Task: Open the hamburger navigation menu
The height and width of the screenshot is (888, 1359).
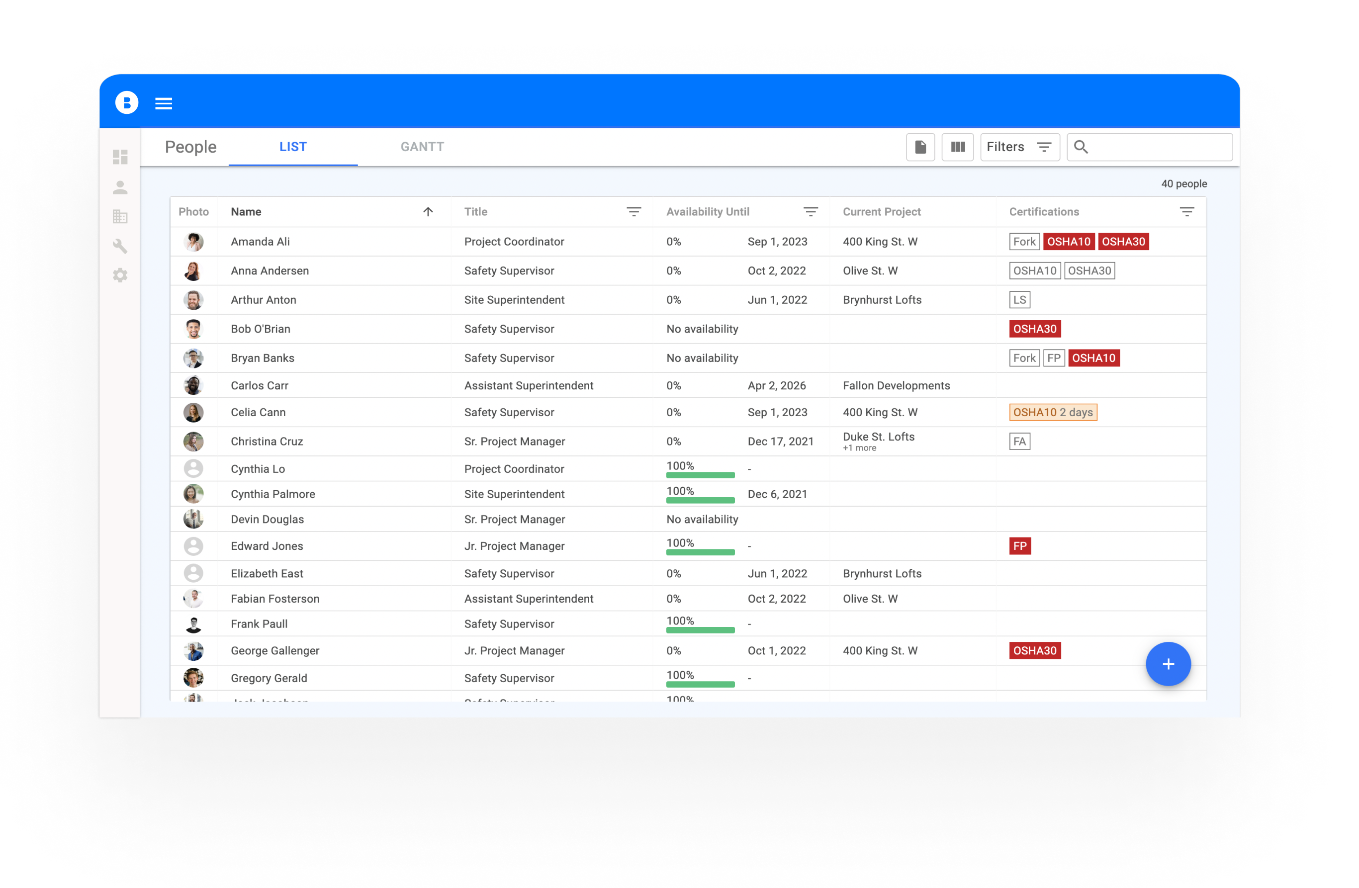Action: 164,103
